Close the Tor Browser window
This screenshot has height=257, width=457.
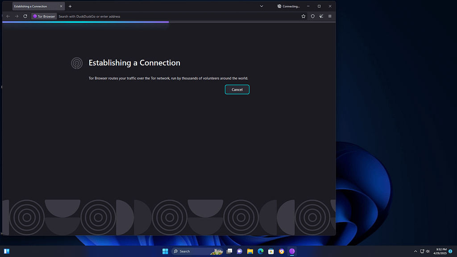[x=330, y=6]
